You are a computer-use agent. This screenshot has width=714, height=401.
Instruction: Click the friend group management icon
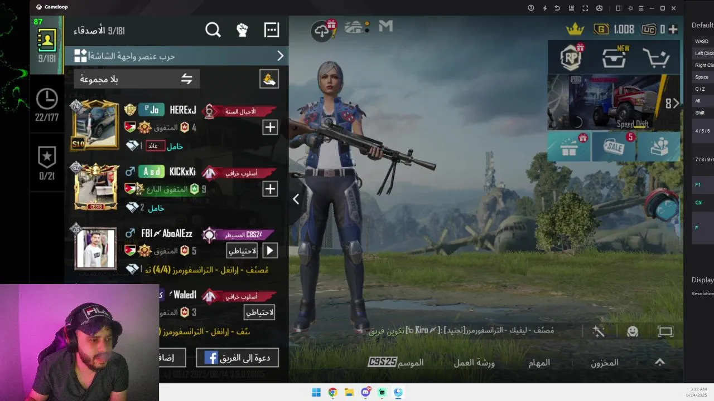(x=269, y=79)
